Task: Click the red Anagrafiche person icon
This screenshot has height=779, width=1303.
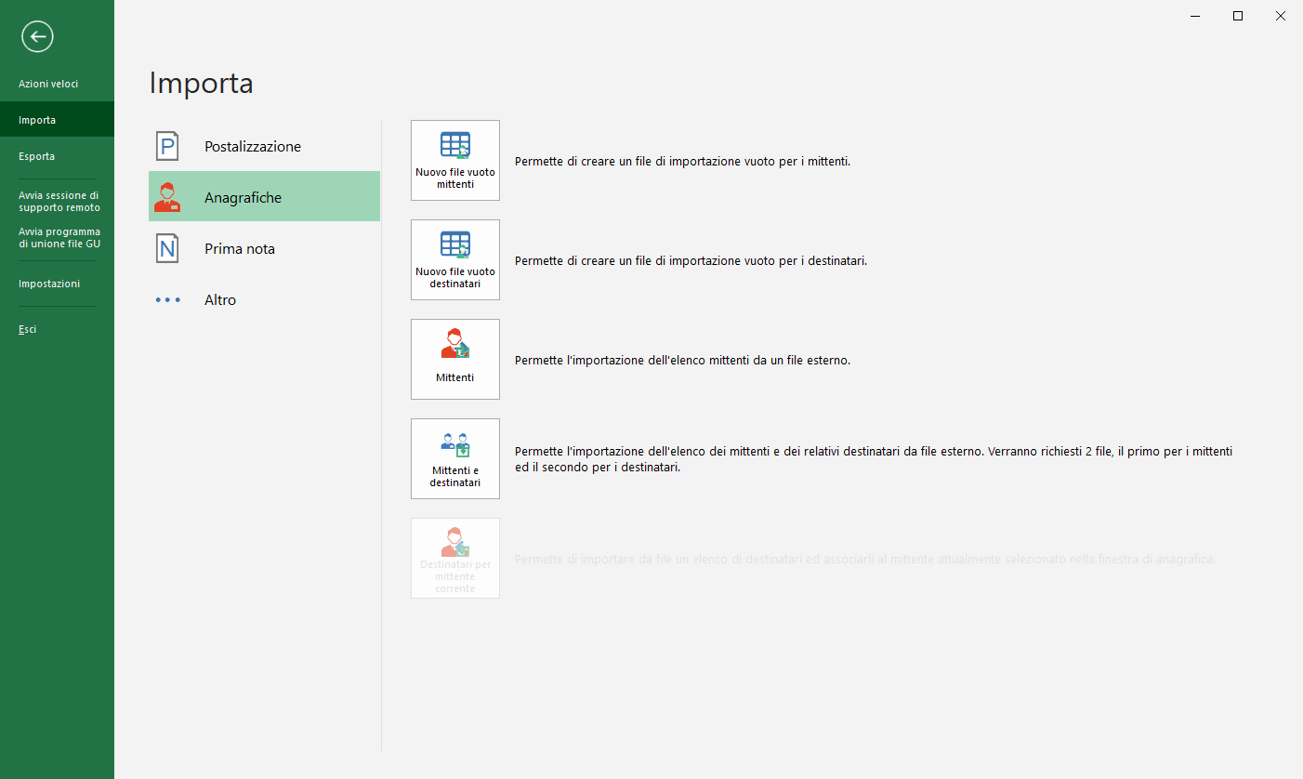Action: coord(167,197)
